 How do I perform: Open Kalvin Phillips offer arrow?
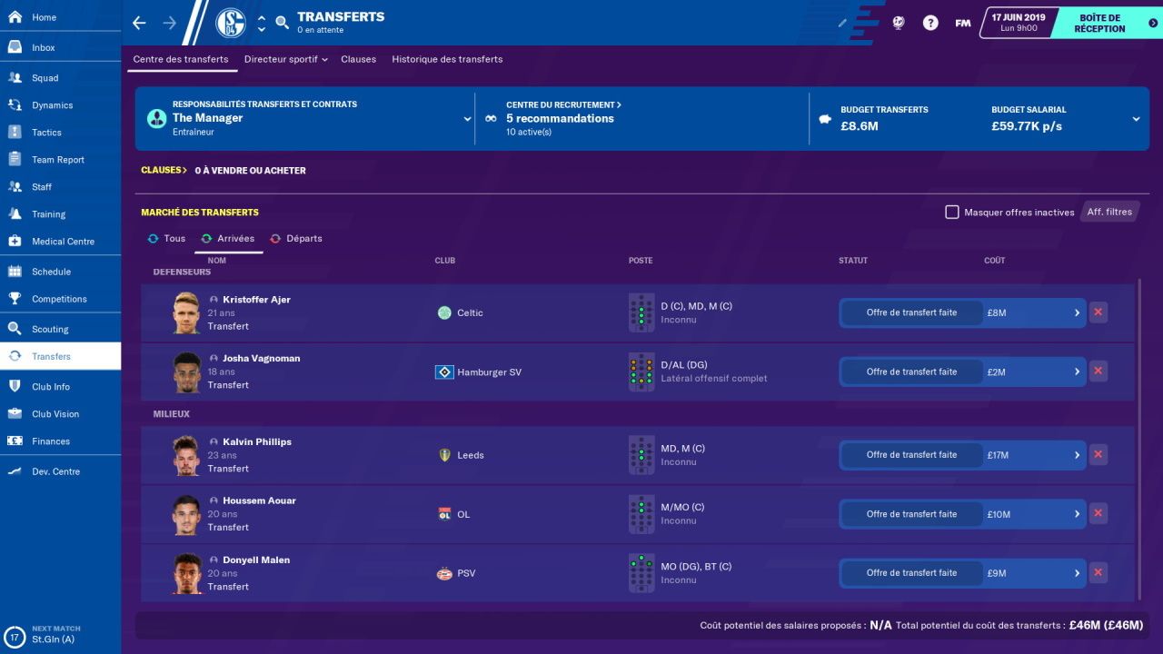pyautogui.click(x=1077, y=455)
